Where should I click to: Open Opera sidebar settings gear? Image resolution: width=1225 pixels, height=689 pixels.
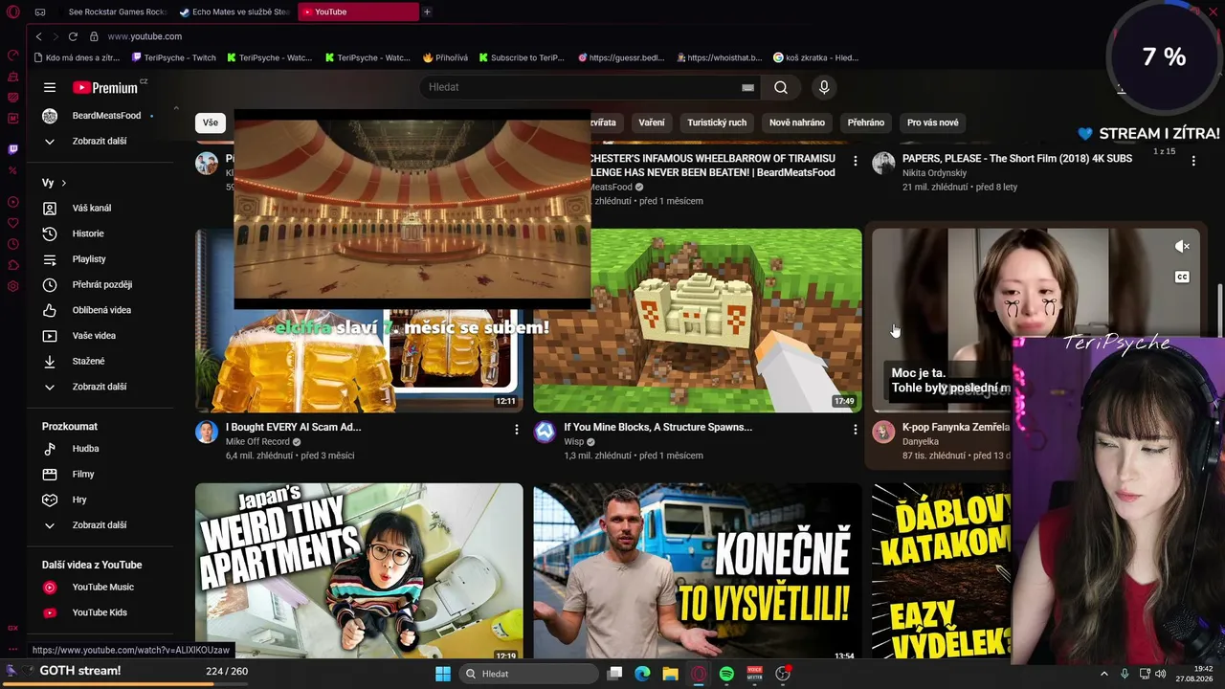pyautogui.click(x=12, y=286)
